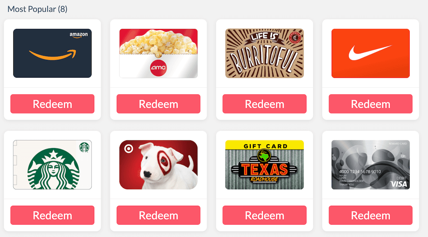Select the AMC popcorn gift card
This screenshot has width=428, height=237.
158,53
